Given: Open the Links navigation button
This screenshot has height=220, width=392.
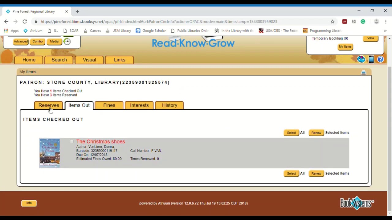Looking at the screenshot, I should point(120,60).
